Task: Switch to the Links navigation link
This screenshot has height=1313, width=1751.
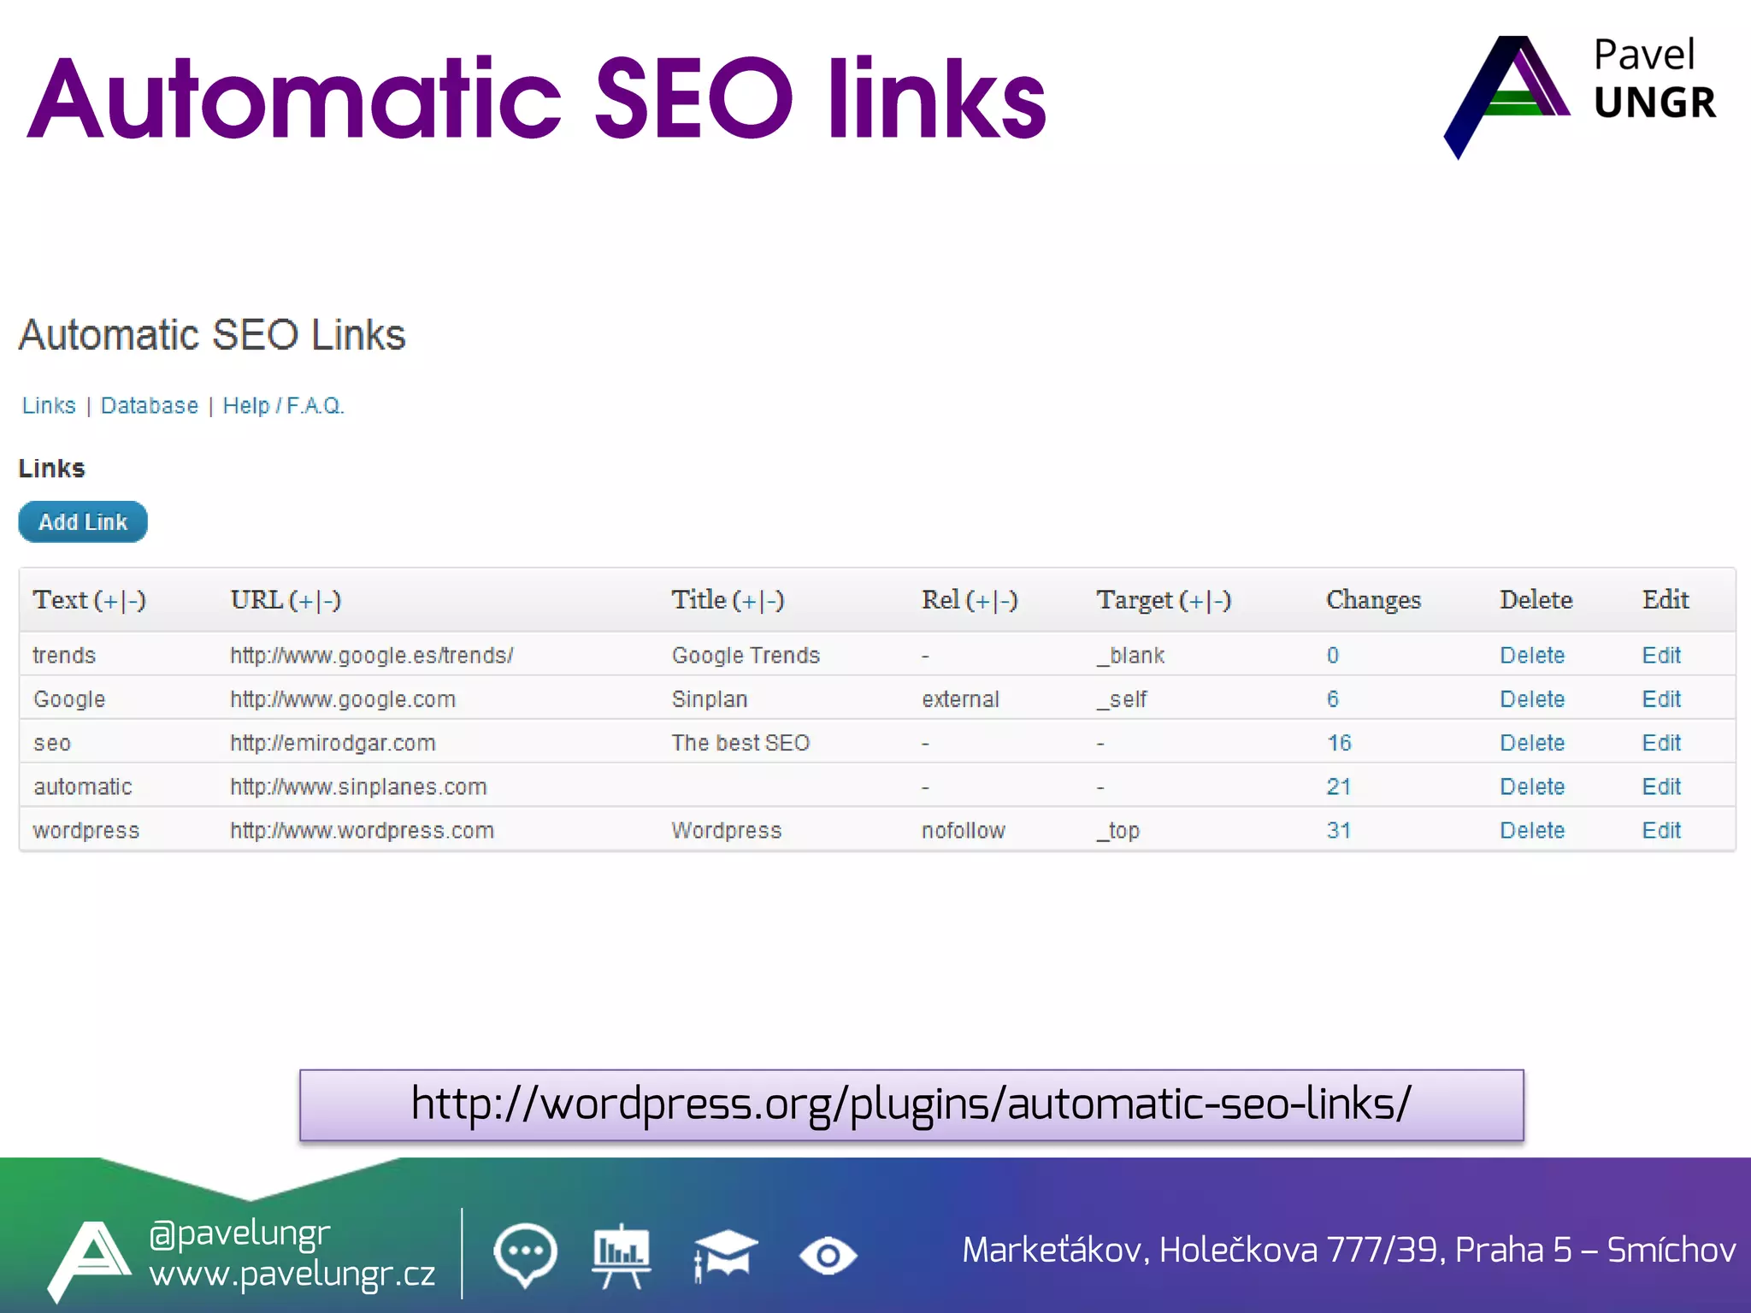Action: (49, 405)
